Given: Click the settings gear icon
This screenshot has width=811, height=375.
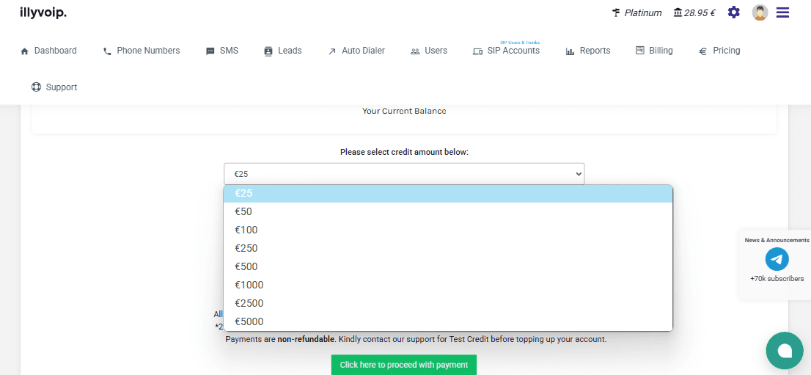Looking at the screenshot, I should pos(733,12).
